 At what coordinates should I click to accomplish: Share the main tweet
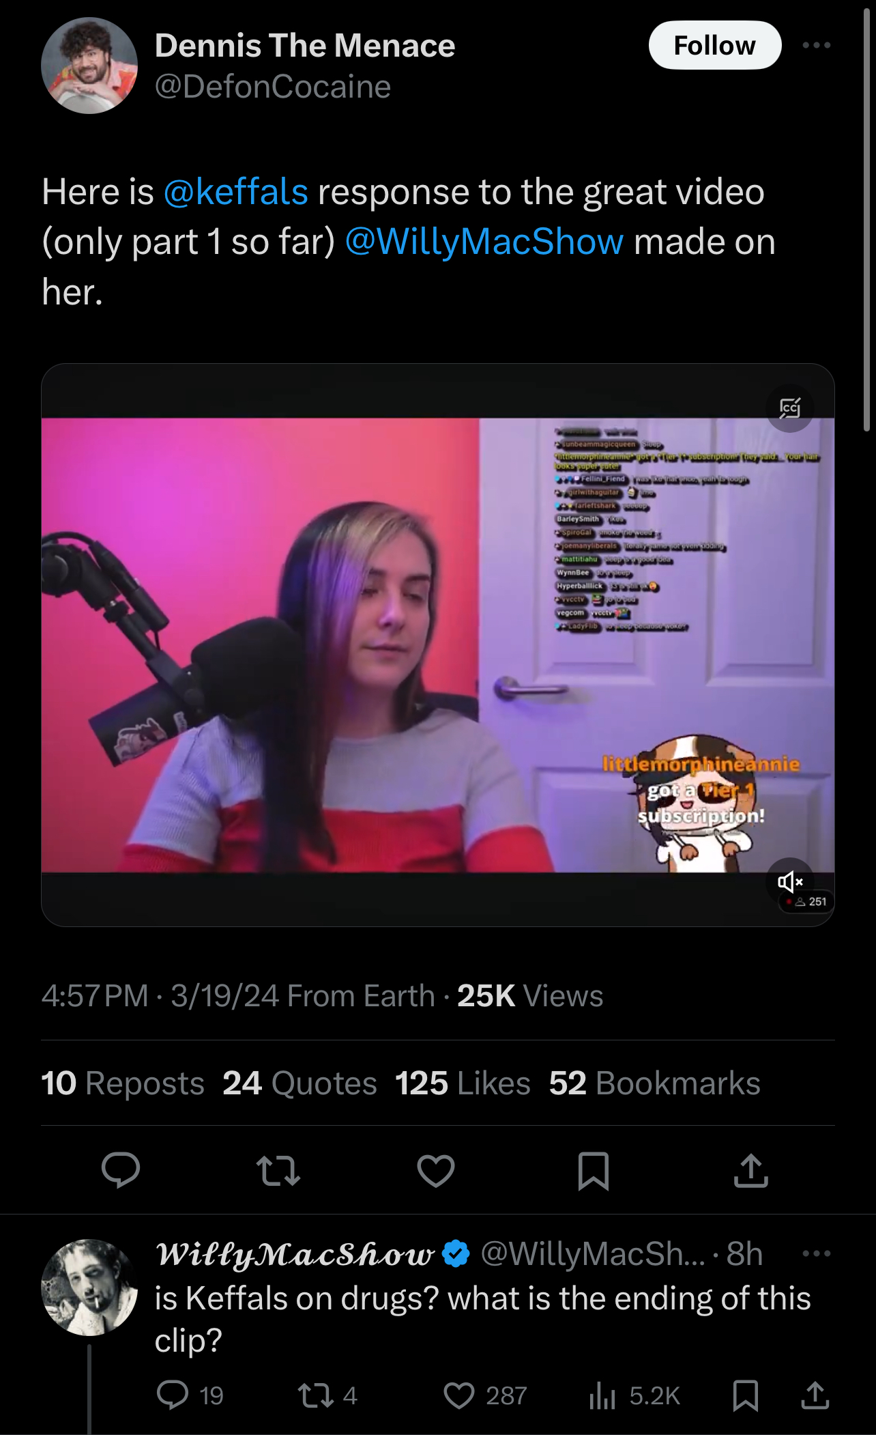tap(751, 1170)
